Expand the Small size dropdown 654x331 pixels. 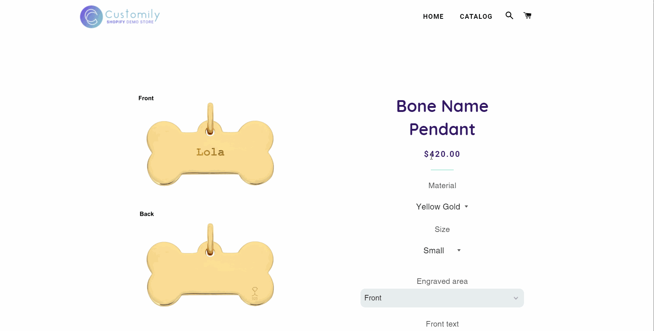pos(442,251)
